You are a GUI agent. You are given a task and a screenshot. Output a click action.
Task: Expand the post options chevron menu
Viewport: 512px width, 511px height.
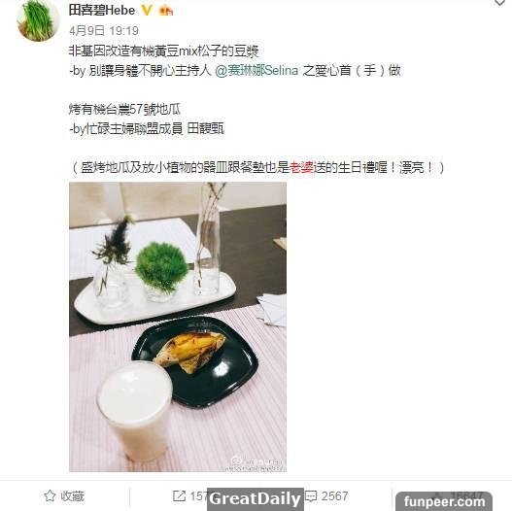click(x=500, y=3)
